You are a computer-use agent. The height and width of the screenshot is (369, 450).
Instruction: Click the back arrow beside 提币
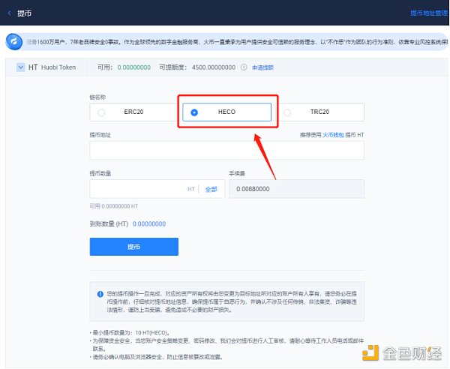click(10, 13)
